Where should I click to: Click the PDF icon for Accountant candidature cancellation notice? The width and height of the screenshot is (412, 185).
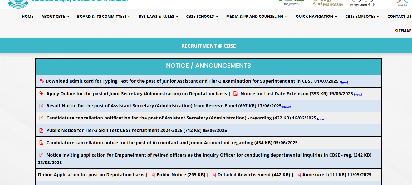[x=42, y=143]
